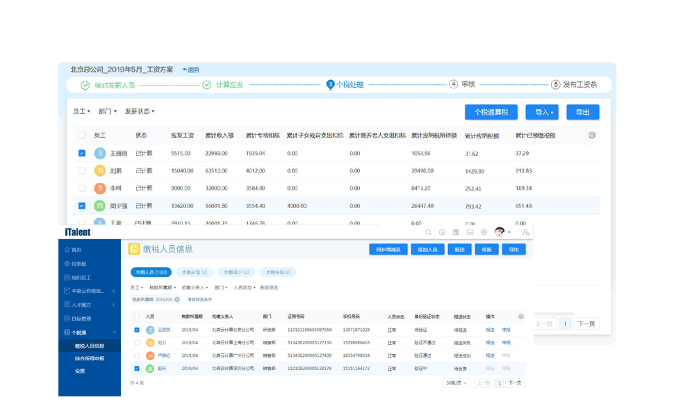This screenshot has height=409, width=674.
Task: Open 税款所属期 filter dropdown
Action: [x=163, y=287]
